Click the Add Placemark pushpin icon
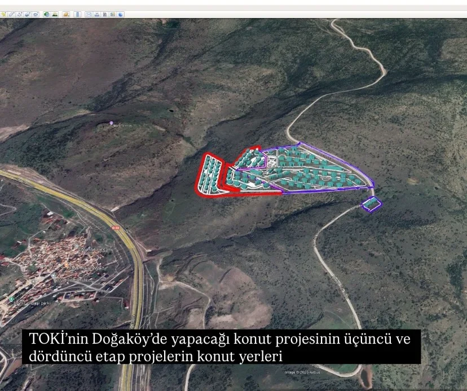Viewport: 467px width, 391px height. [3, 14]
